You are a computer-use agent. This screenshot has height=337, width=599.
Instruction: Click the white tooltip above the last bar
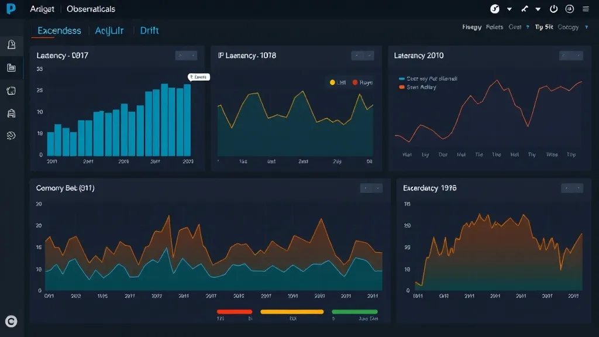point(199,77)
